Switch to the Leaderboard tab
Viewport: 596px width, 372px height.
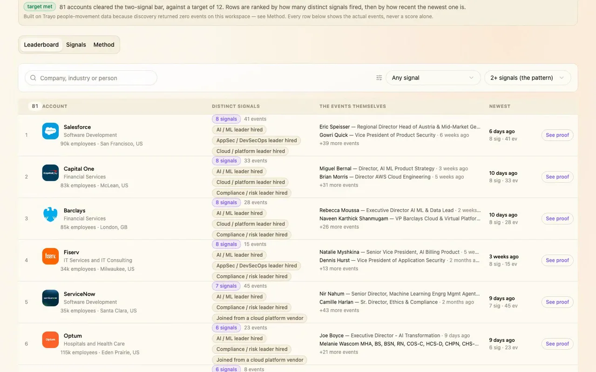[41, 45]
